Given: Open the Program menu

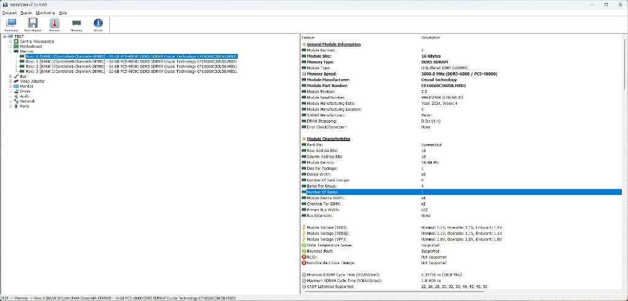Looking at the screenshot, I should [x=9, y=12].
